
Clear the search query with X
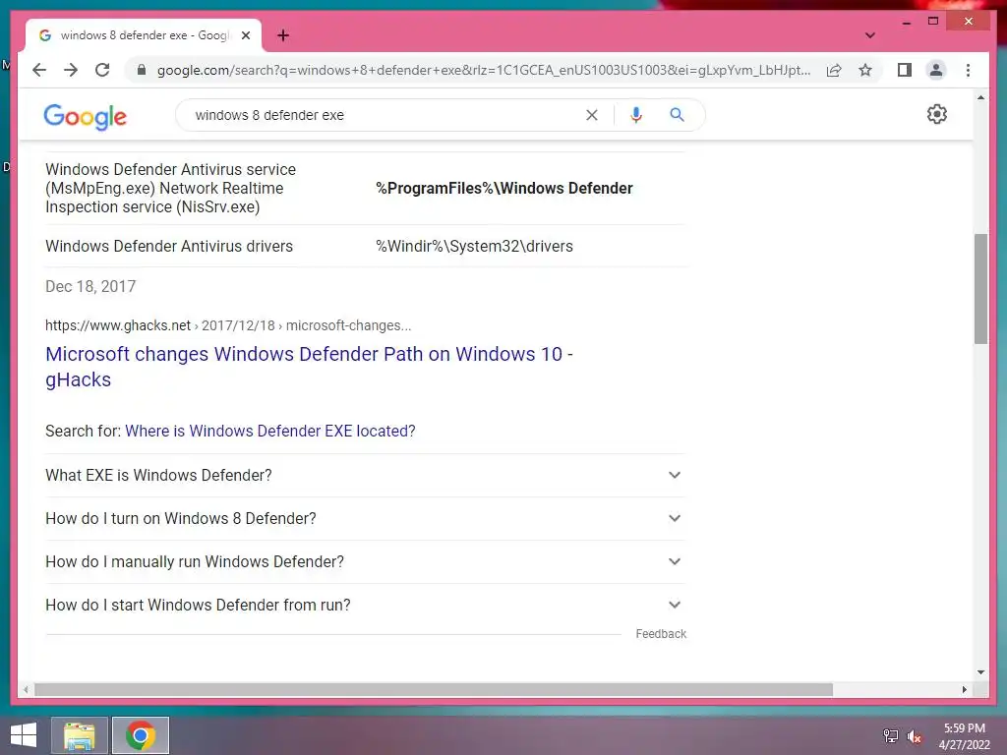coord(591,115)
